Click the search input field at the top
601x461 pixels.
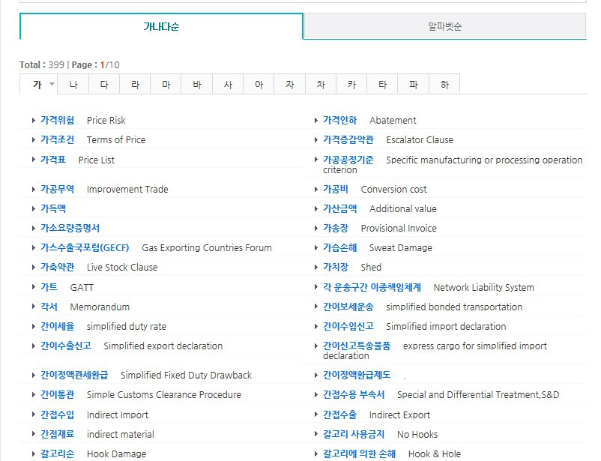(300, 4)
